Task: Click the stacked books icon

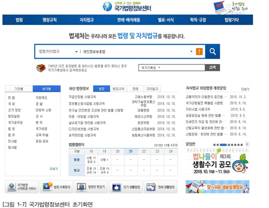Action: click(41, 68)
